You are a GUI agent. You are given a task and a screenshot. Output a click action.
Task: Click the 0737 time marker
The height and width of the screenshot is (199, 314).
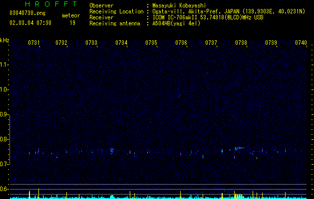click(211, 43)
